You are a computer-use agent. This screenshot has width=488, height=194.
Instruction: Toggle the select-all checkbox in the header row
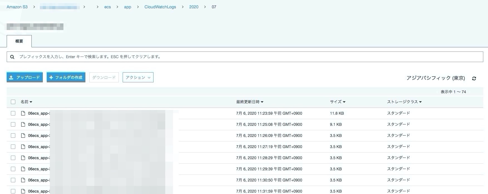13,102
